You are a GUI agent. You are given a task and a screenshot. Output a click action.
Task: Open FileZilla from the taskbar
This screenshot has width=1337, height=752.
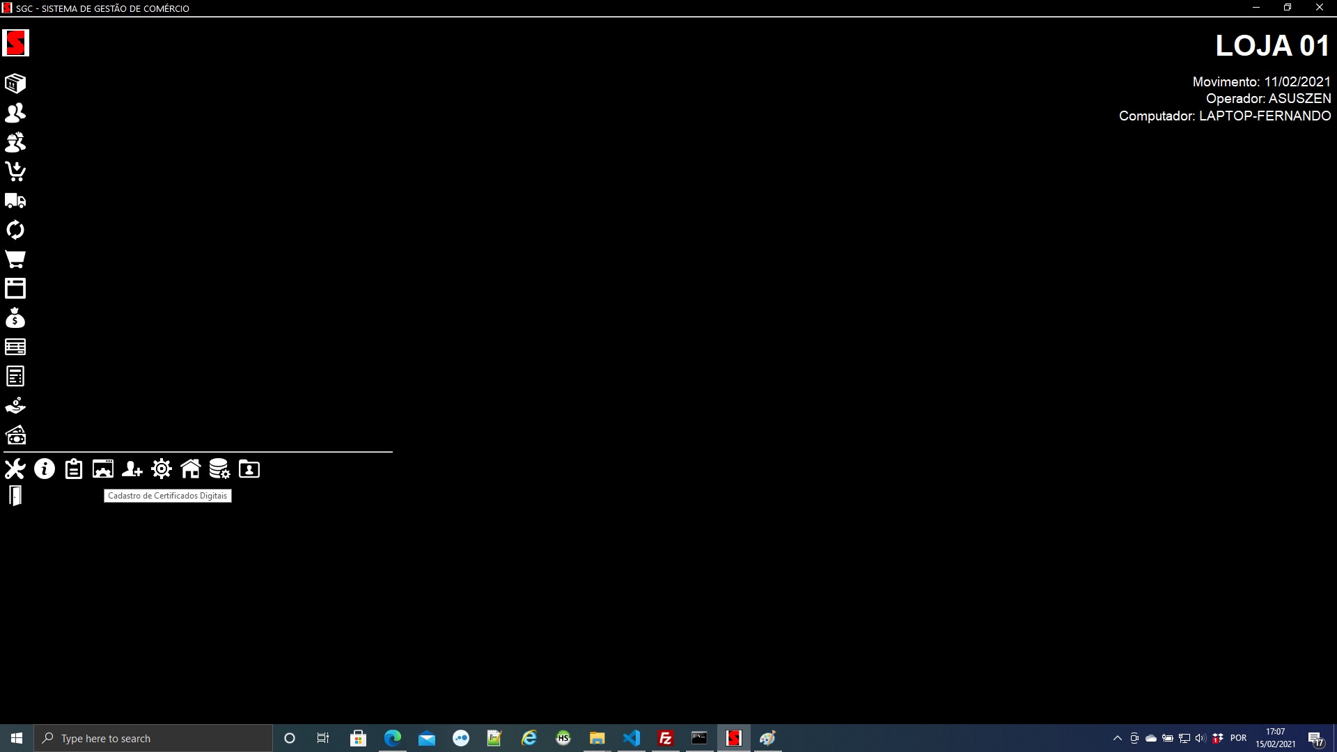click(666, 738)
